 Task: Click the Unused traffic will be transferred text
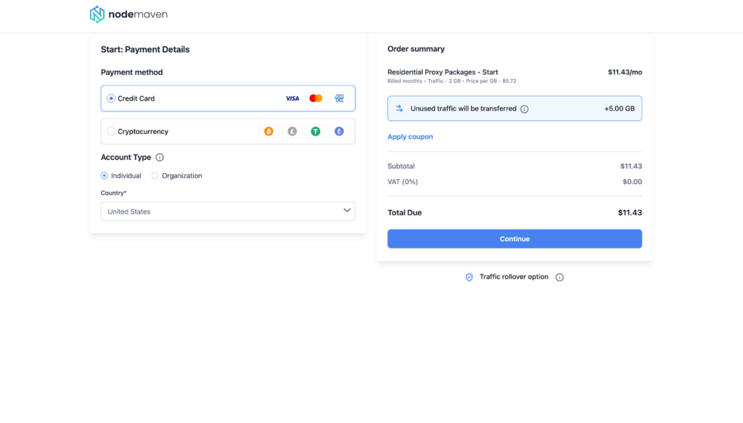pos(464,109)
